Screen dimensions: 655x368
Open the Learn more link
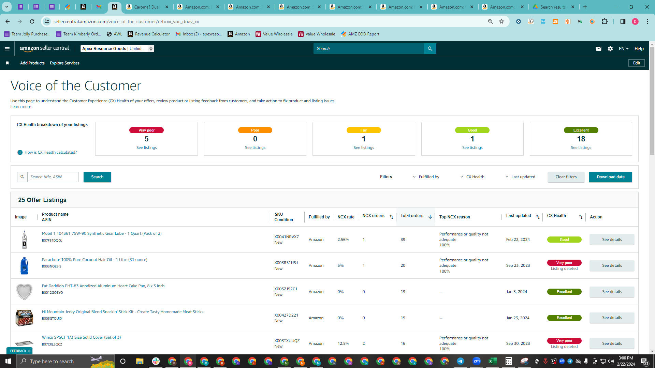pos(21,107)
